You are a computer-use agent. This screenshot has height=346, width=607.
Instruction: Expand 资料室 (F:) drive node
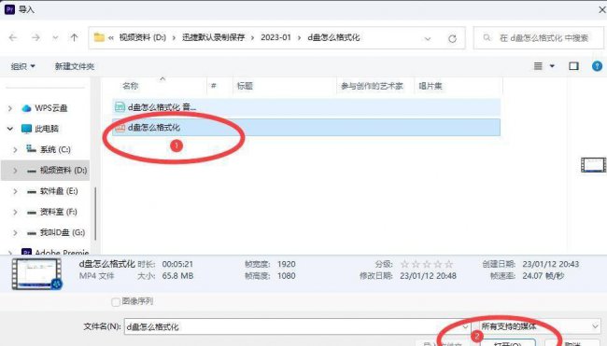(15, 212)
